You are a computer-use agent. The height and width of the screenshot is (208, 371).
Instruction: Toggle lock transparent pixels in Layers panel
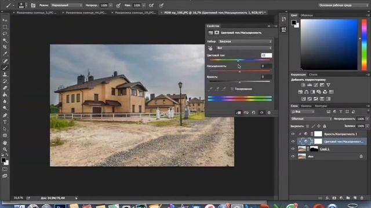[307, 126]
